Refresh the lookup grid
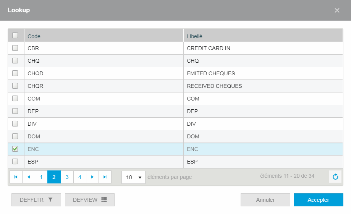 (335, 177)
